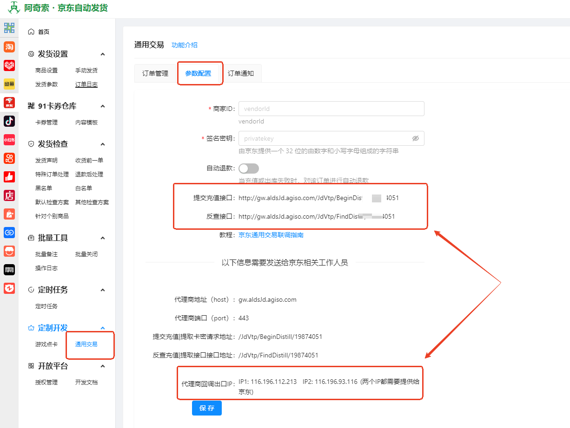Select the 参数配置 tab

point(198,73)
